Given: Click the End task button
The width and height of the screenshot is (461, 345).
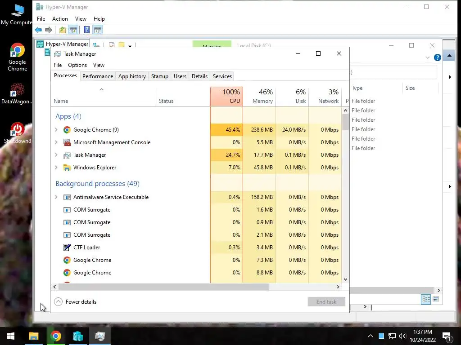Looking at the screenshot, I should 326,301.
